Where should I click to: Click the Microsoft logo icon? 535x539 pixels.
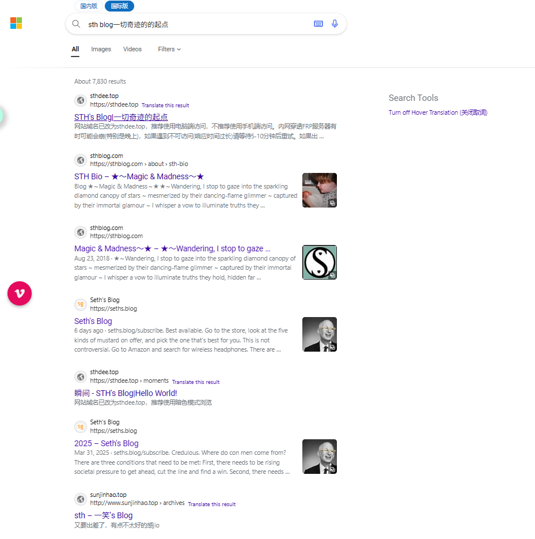(16, 23)
